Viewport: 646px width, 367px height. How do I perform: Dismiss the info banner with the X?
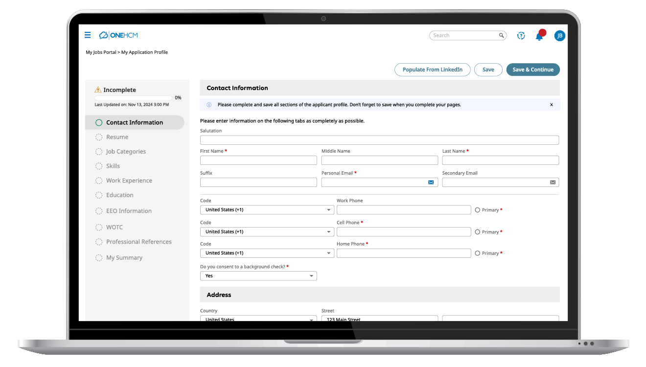tap(552, 105)
